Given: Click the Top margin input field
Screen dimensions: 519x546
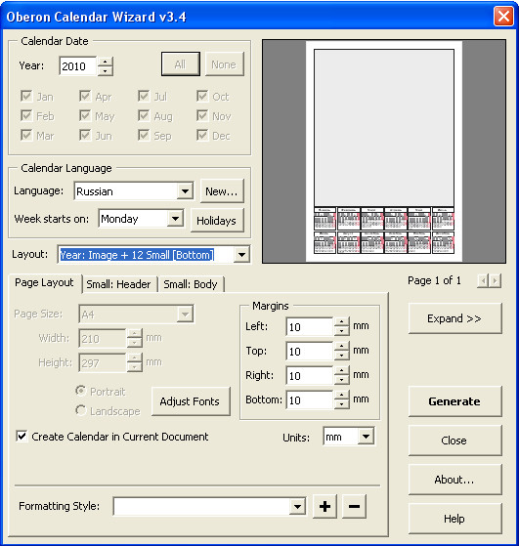Looking at the screenshot, I should pos(310,351).
